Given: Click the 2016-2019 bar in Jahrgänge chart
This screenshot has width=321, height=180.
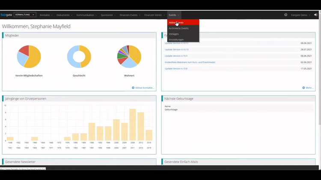Looking at the screenshot, I should 149,135.
